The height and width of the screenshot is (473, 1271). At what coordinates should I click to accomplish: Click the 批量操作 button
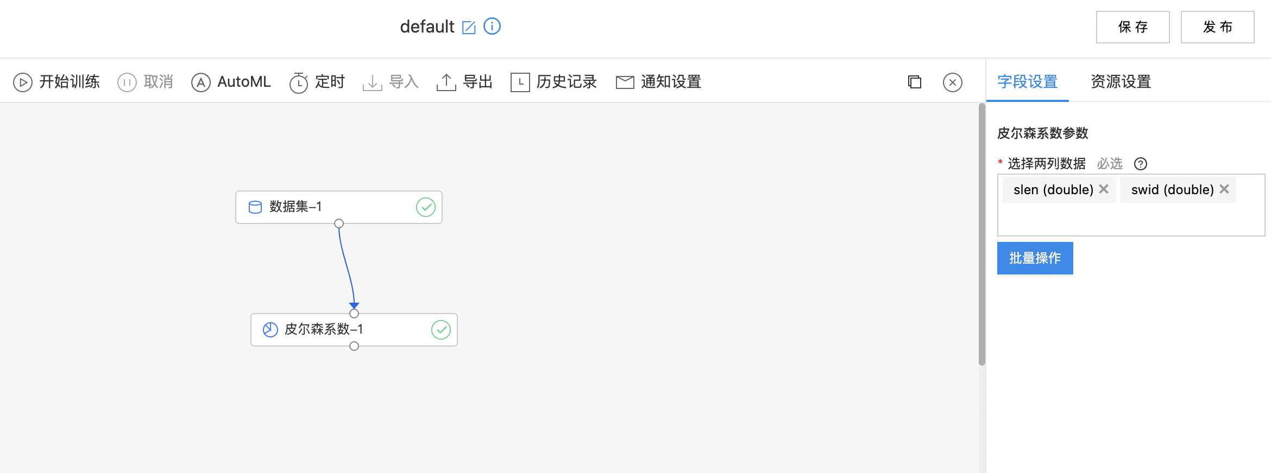(1035, 258)
